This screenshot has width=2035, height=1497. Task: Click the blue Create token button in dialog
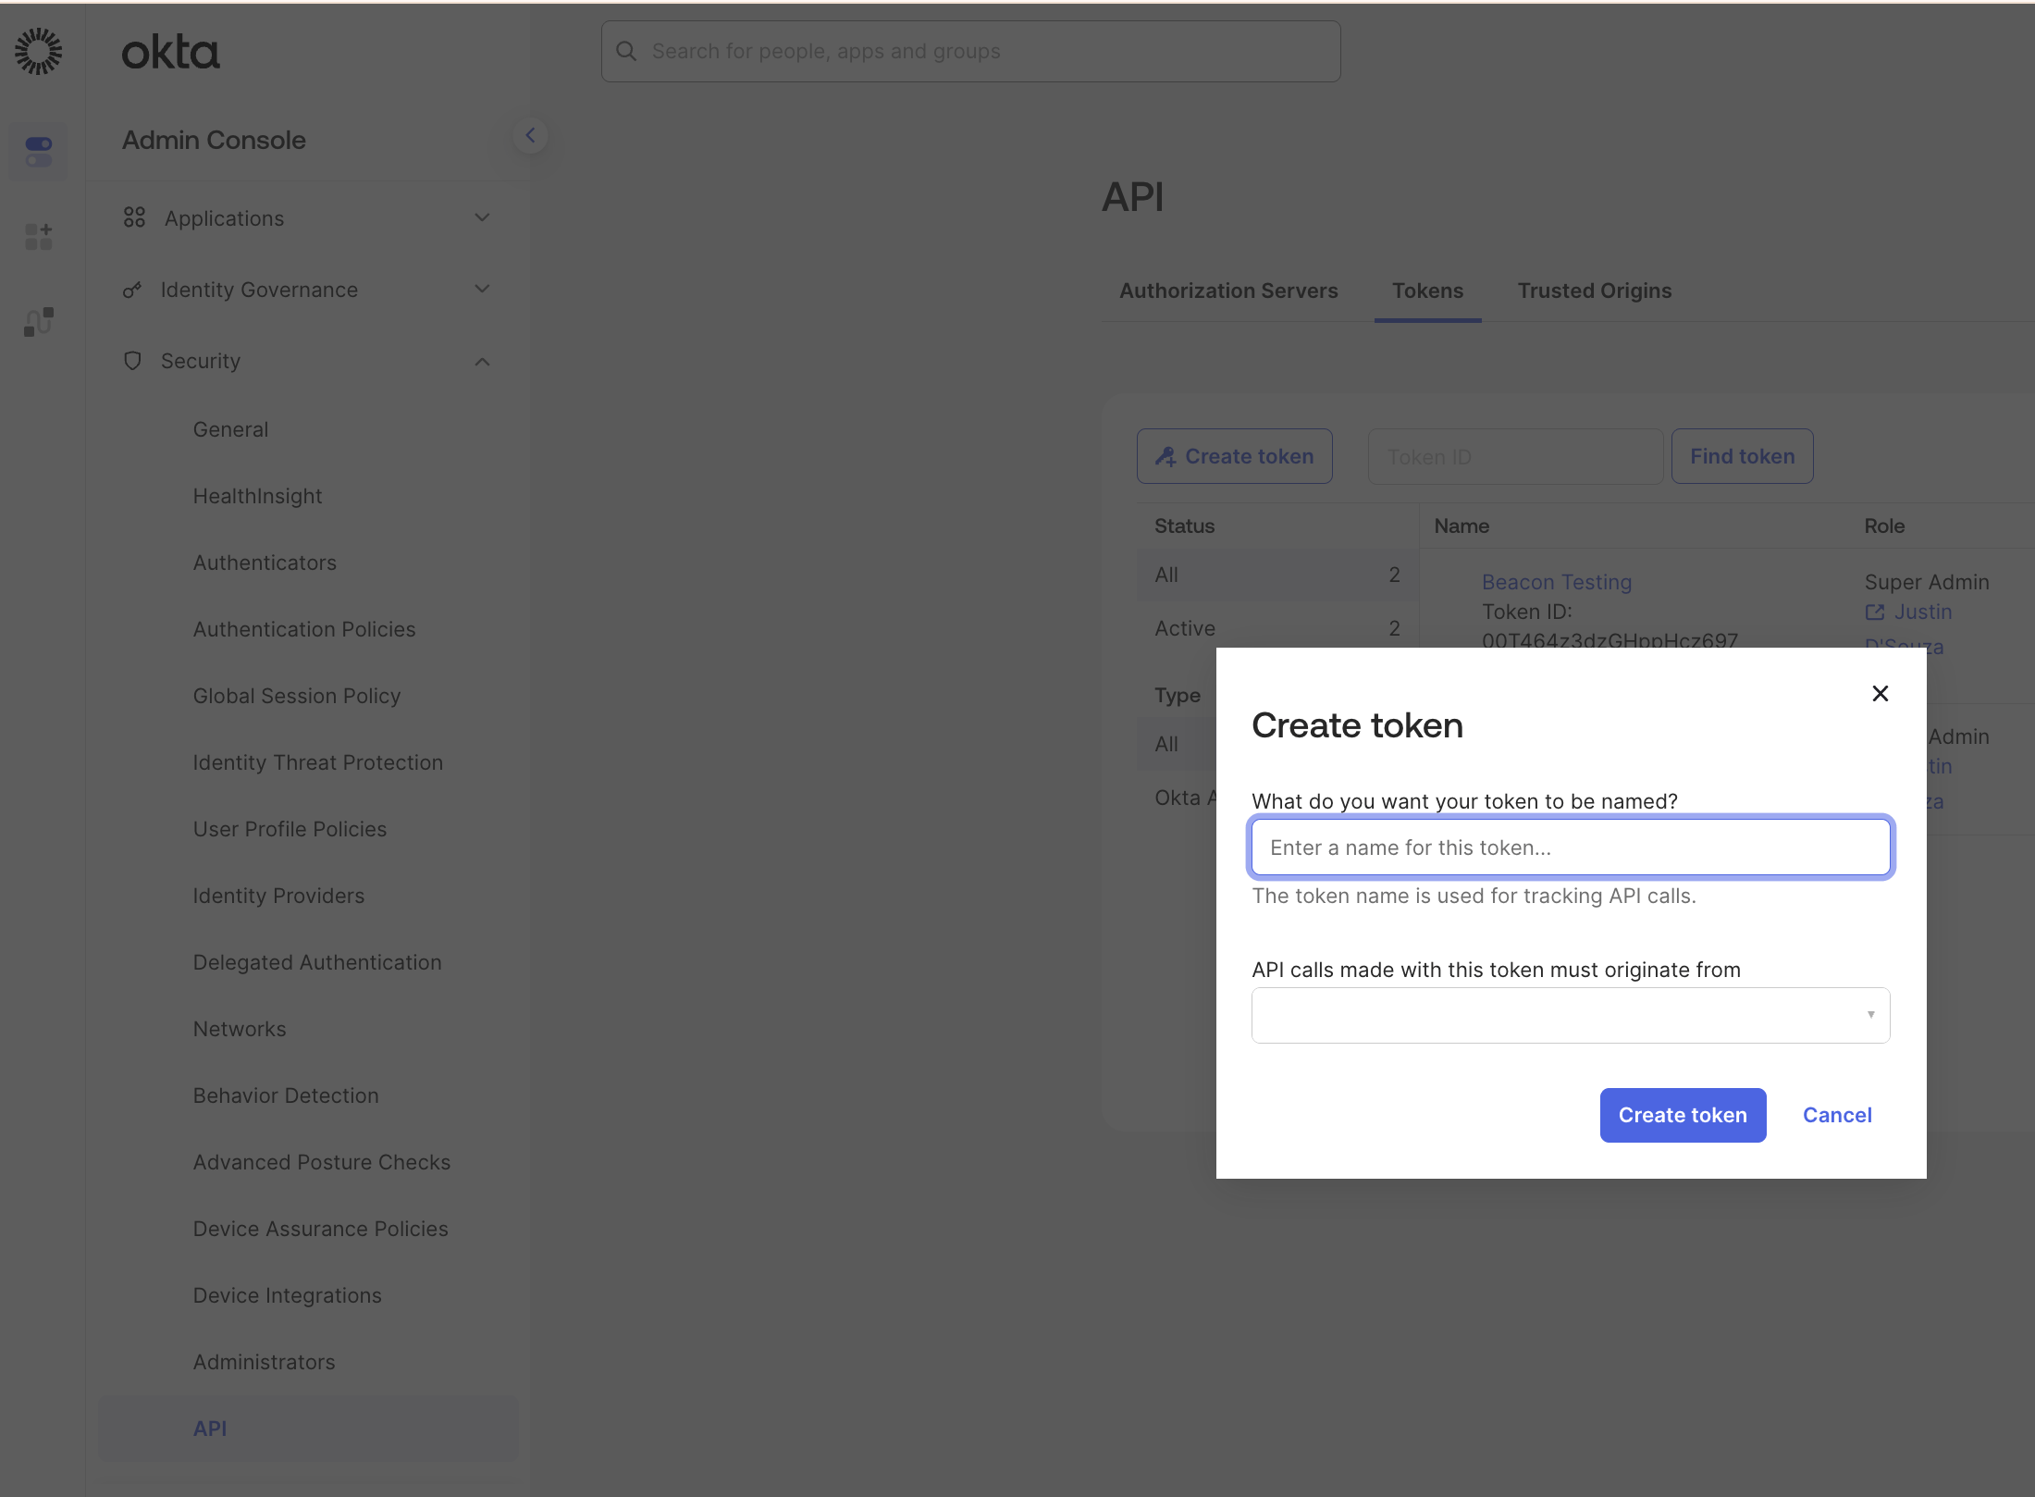point(1683,1115)
